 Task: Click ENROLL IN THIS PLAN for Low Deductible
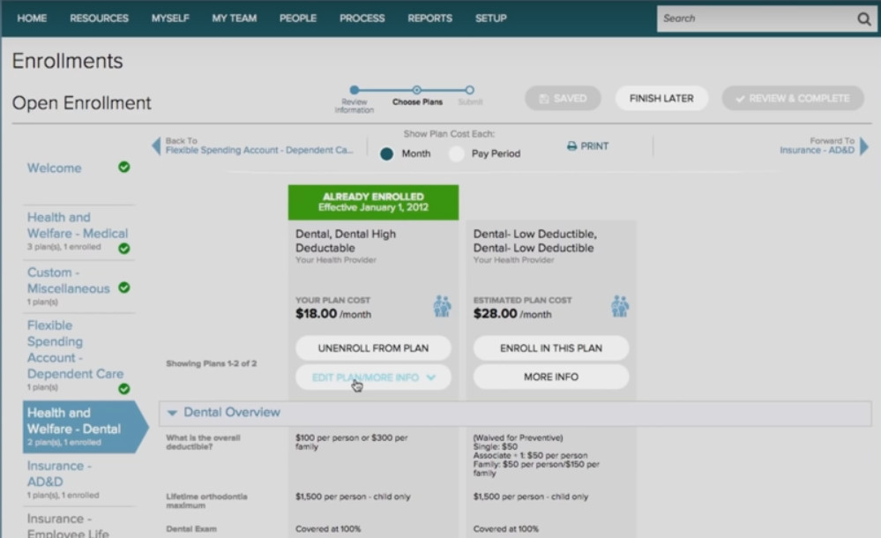coord(550,347)
